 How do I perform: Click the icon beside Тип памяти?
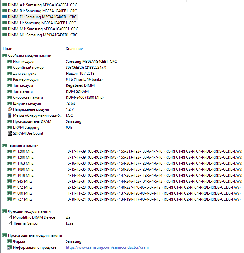(10, 91)
